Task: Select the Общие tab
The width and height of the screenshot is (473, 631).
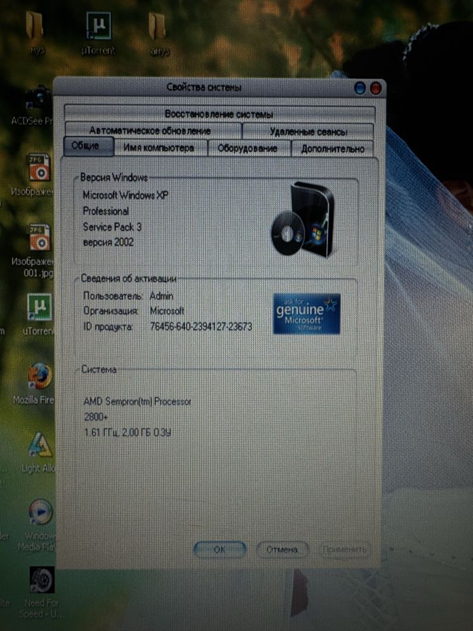Action: (88, 146)
